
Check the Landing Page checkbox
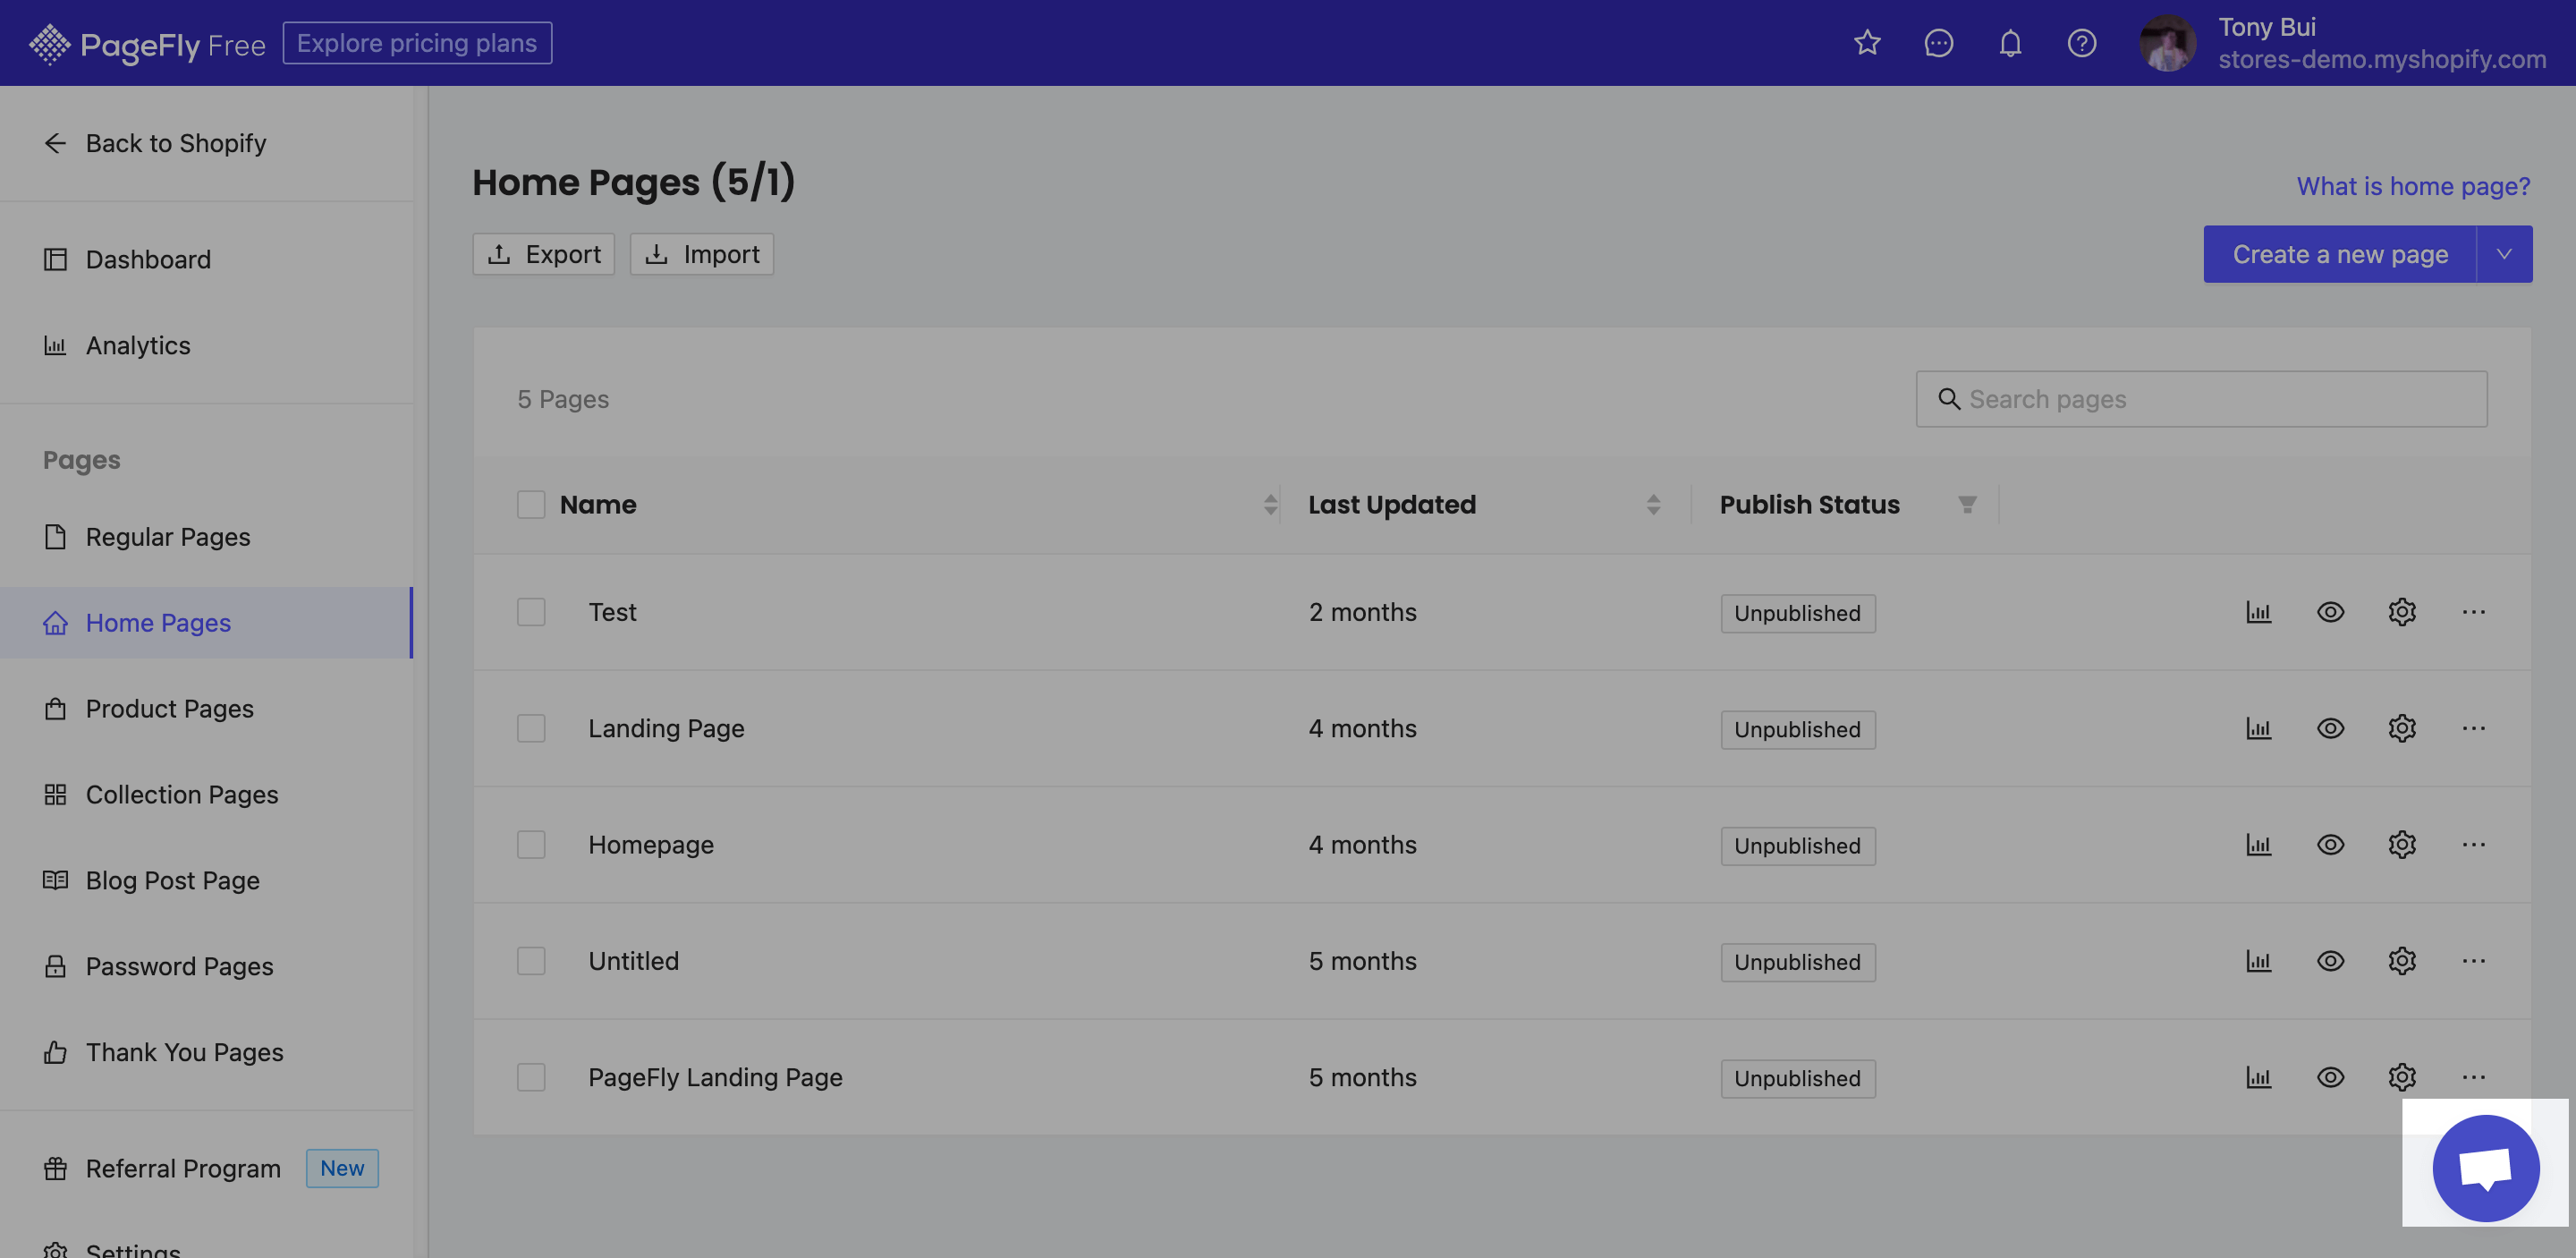pos(531,728)
